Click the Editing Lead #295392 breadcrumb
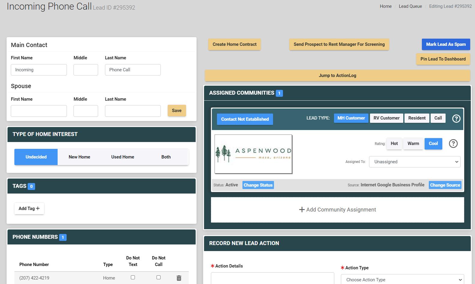Image resolution: width=475 pixels, height=284 pixels. (x=450, y=6)
